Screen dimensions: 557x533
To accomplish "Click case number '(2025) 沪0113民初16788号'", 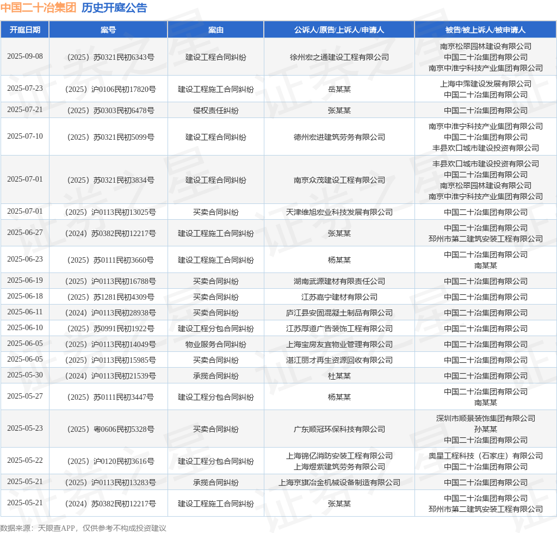I will (x=110, y=281).
